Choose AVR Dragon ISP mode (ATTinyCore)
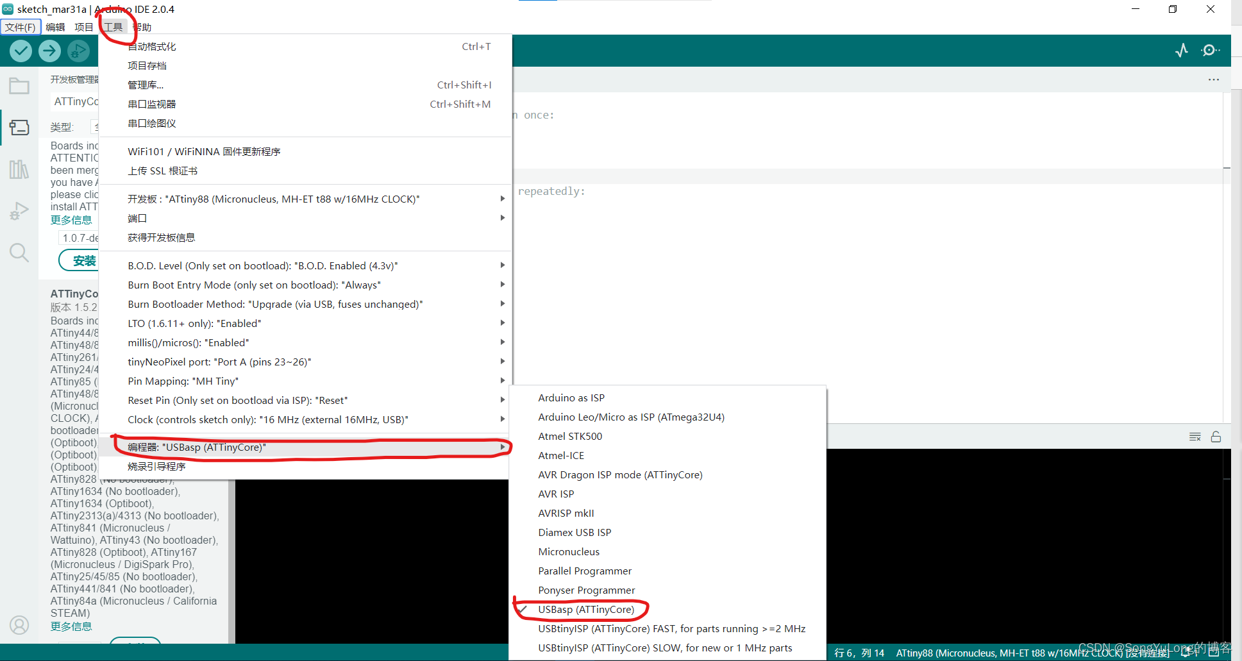Screen dimensions: 1242x661 click(667, 474)
